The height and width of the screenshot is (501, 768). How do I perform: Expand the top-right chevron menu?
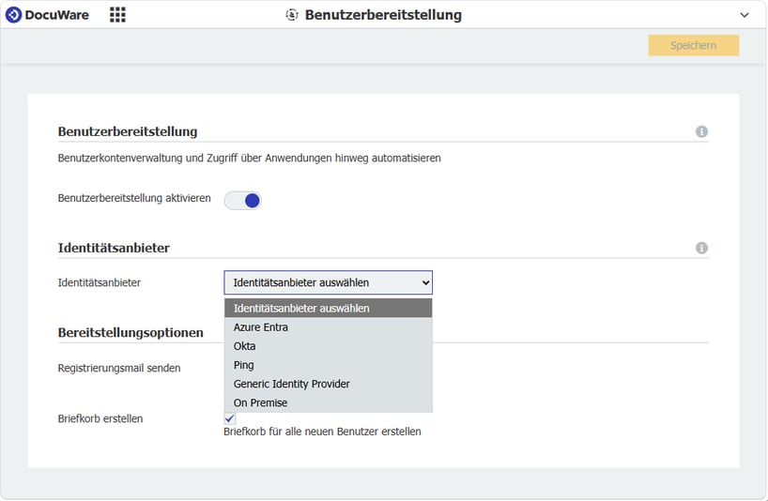click(744, 15)
